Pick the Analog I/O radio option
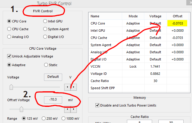Screen dimensions: 192x123 coord(9,37)
